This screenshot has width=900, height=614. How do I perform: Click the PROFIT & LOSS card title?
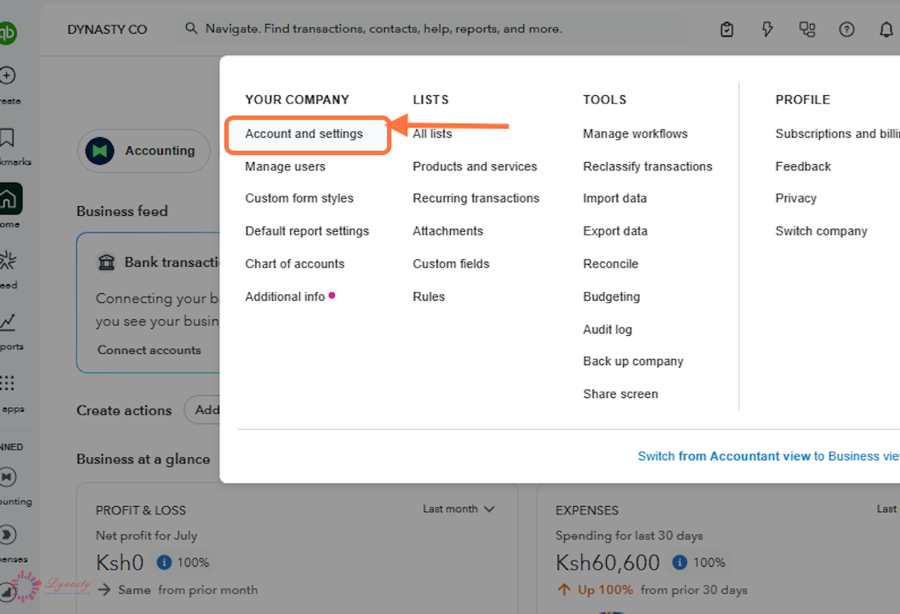click(141, 511)
